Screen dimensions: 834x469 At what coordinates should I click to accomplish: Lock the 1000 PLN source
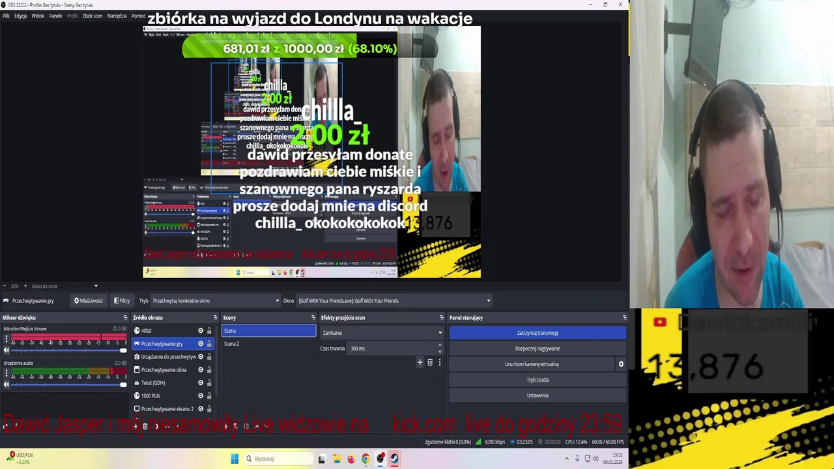[209, 396]
